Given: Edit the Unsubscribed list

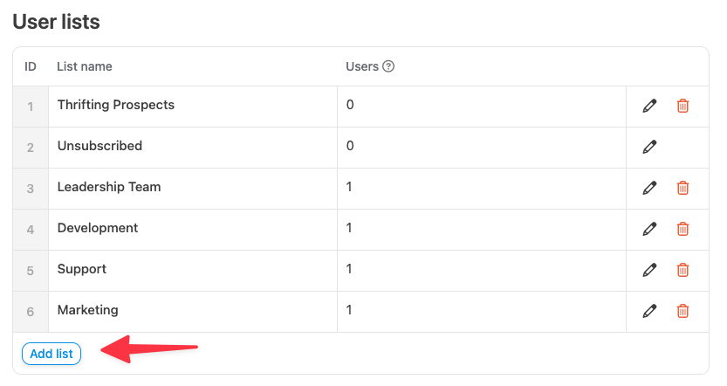Looking at the screenshot, I should (649, 147).
